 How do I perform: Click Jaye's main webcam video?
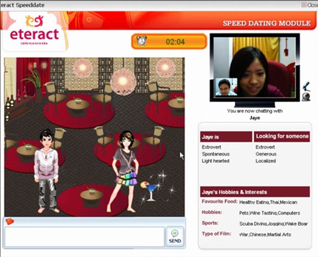pos(255,67)
